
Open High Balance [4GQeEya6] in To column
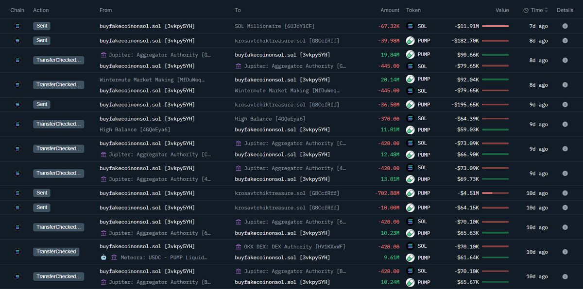pyautogui.click(x=270, y=119)
